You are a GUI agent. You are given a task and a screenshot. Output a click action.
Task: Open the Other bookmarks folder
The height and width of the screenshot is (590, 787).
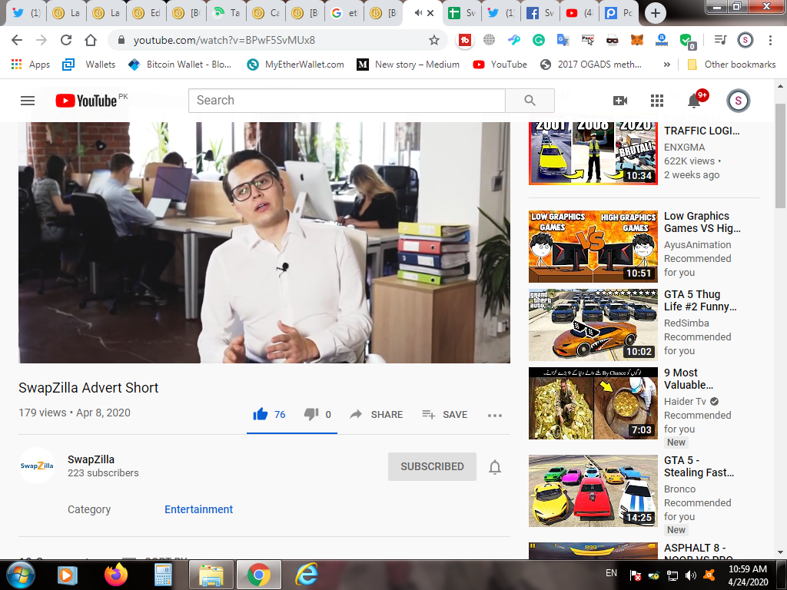click(732, 65)
